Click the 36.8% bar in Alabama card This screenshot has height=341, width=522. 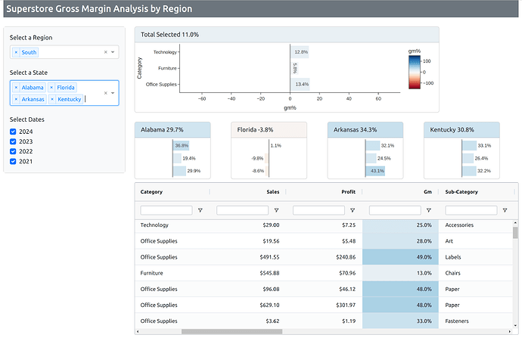coord(181,145)
